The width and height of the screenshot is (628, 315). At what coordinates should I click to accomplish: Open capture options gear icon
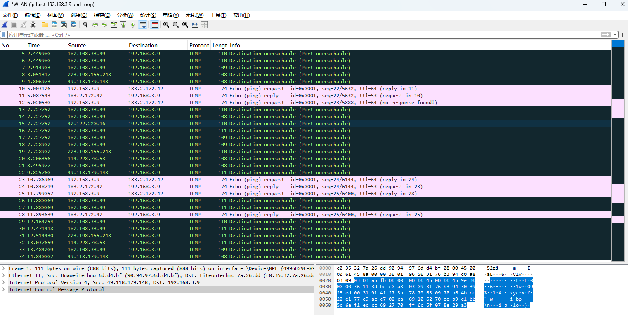(x=33, y=25)
